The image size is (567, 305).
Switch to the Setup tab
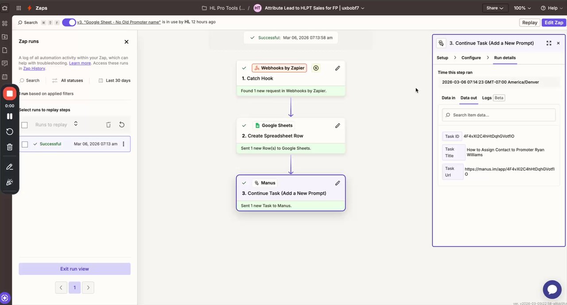click(442, 57)
